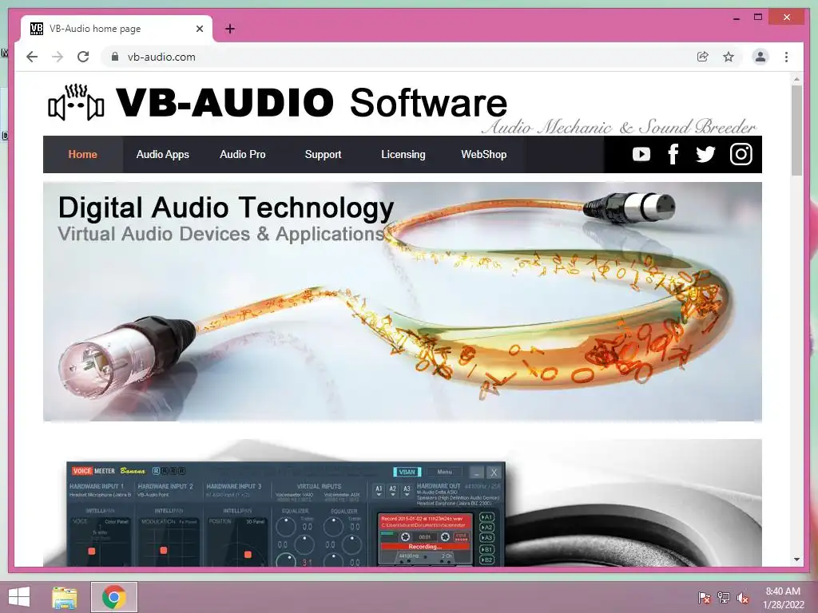The height and width of the screenshot is (613, 818).
Task: Click the VB-Audio speaker logo
Action: click(x=76, y=102)
